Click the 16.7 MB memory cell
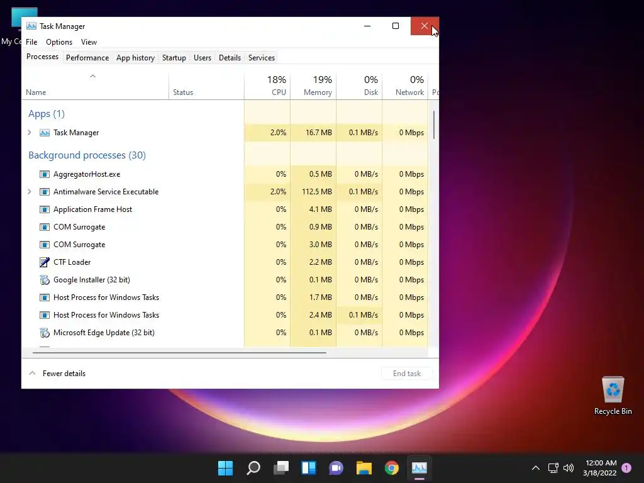The image size is (644, 483). 313,133
